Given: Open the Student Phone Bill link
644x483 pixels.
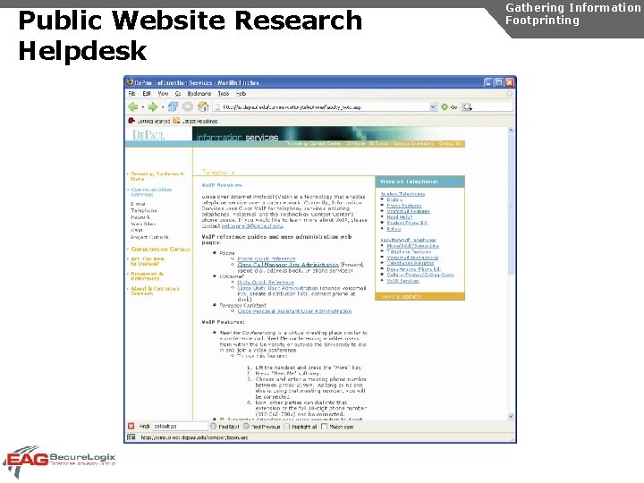Looking at the screenshot, I should [x=407, y=223].
